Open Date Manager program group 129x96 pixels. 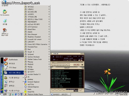pos(37,34)
